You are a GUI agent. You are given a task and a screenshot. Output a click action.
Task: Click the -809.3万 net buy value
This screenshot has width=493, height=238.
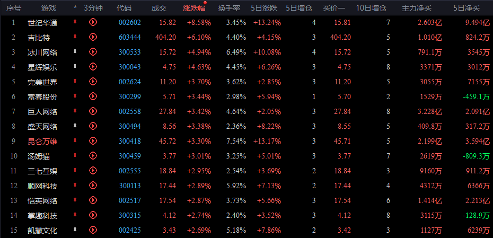(x=476, y=156)
